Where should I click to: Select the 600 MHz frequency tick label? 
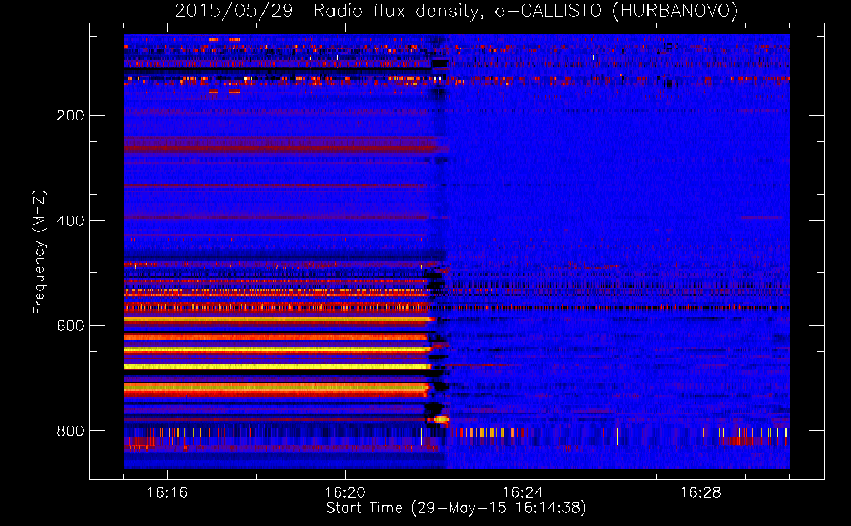pyautogui.click(x=70, y=326)
